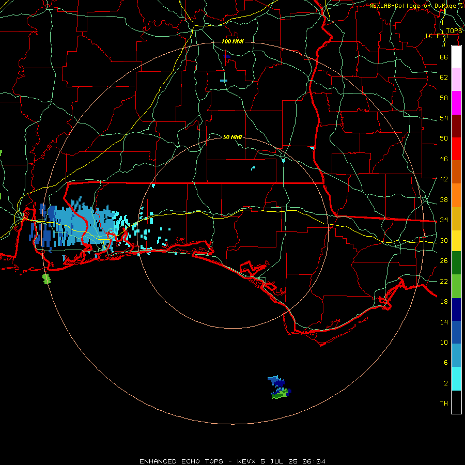This screenshot has width=465, height=465.
Task: Select the dark red legend swatch
Action: pyautogui.click(x=456, y=126)
